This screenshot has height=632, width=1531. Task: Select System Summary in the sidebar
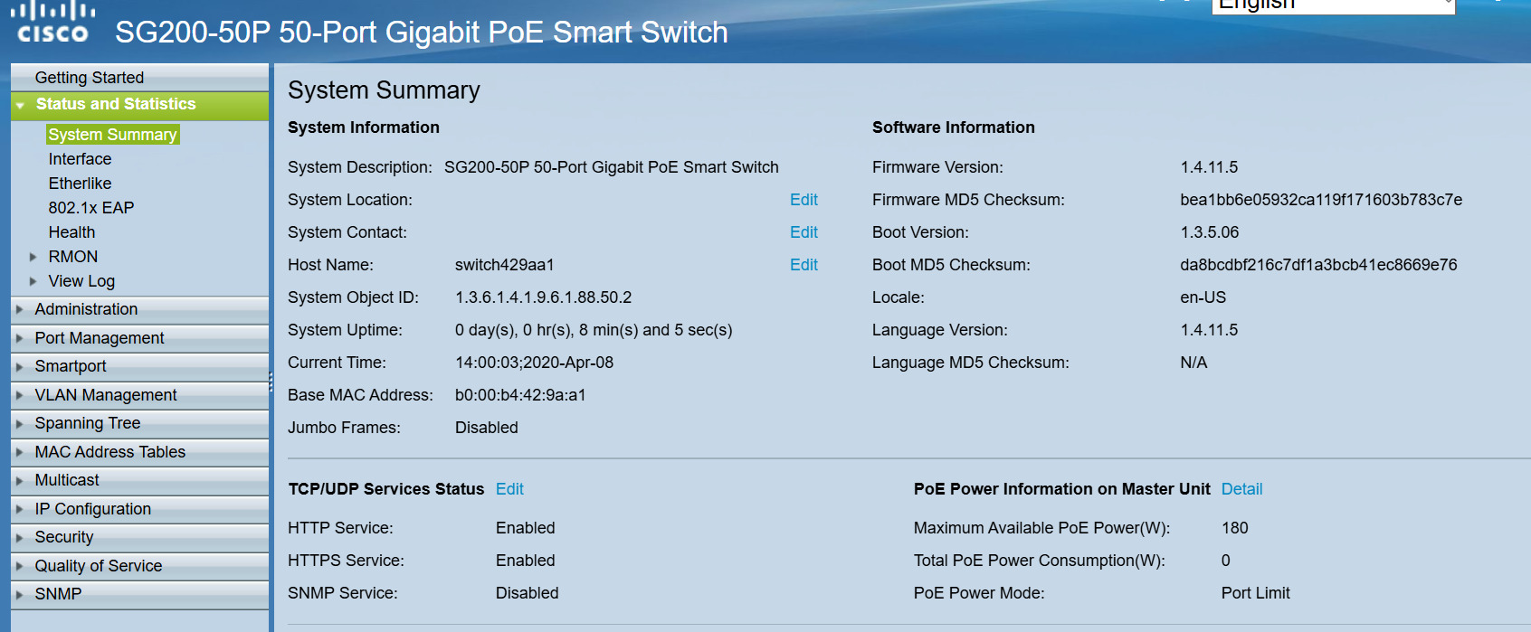coord(112,135)
